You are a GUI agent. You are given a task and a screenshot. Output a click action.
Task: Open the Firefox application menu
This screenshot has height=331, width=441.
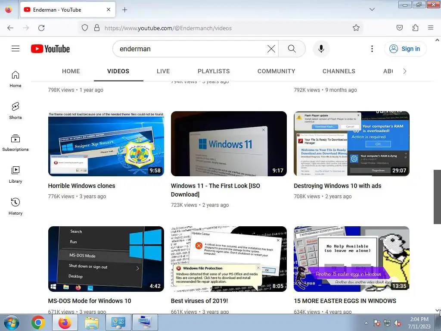431,28
